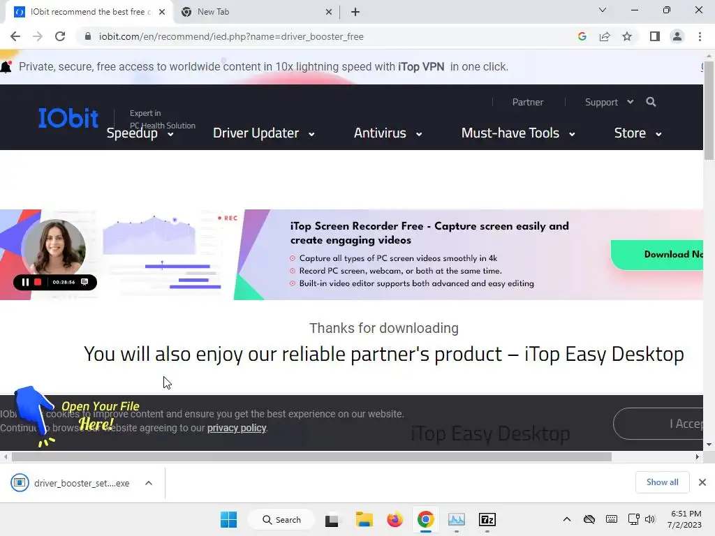
Task: Expand the Support dropdown
Action: pyautogui.click(x=609, y=102)
